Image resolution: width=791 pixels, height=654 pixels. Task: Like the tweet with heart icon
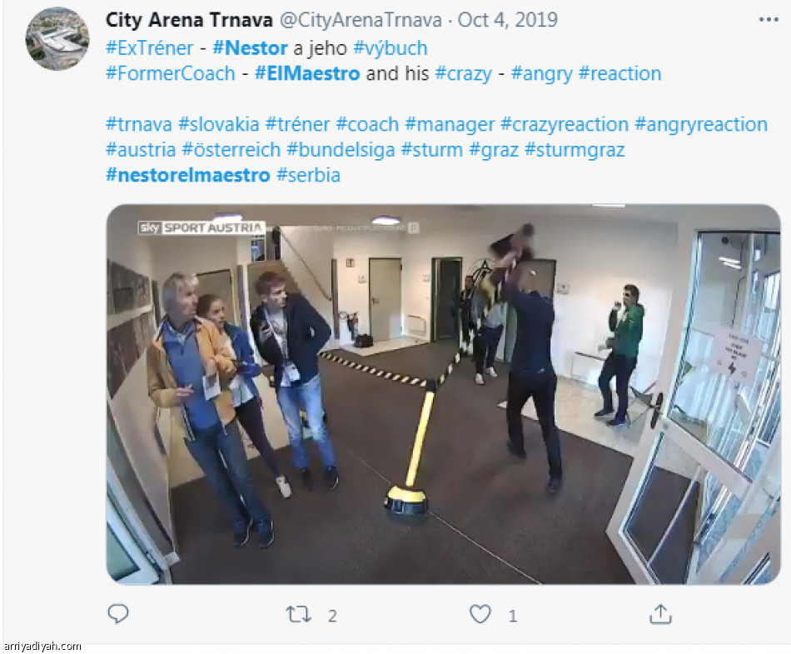pyautogui.click(x=480, y=614)
